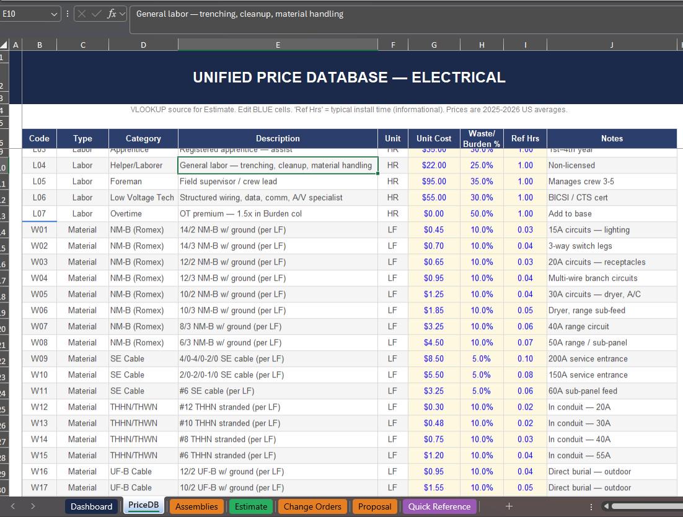Click previous sheet navigation arrow
The height and width of the screenshot is (517, 683).
pyautogui.click(x=12, y=506)
